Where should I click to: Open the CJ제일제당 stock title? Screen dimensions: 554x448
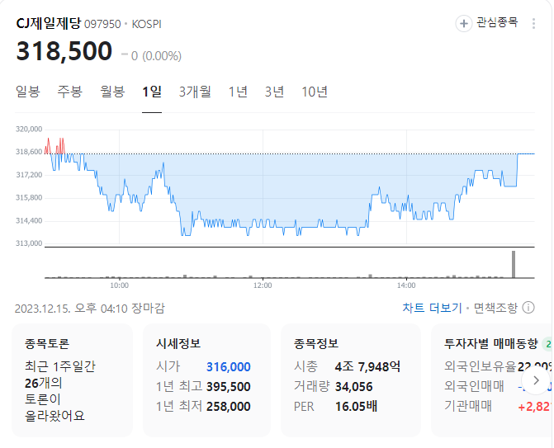coord(49,23)
